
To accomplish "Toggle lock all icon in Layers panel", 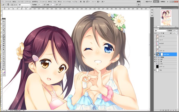I will point(163,33).
